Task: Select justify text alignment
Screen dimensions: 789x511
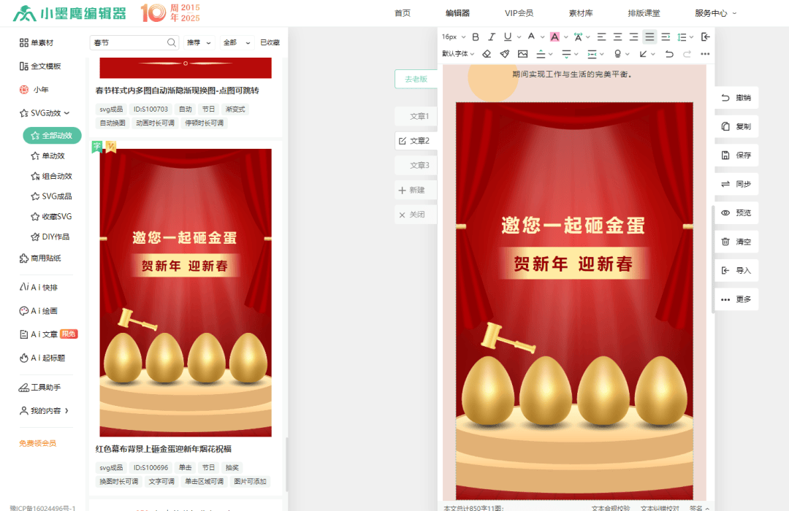Action: (x=649, y=36)
